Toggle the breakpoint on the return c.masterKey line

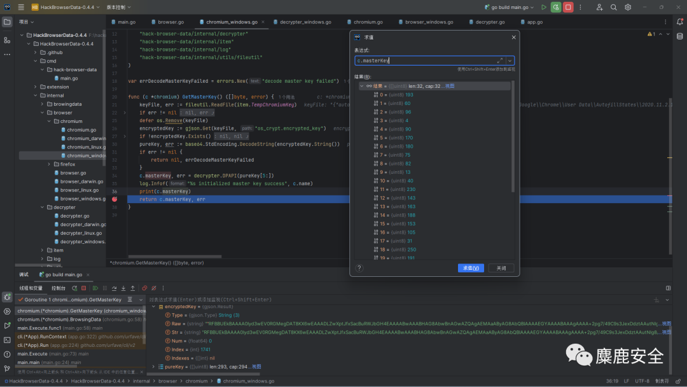114,199
